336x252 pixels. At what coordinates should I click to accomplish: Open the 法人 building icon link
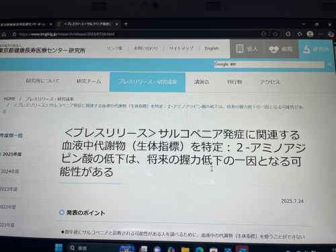(247, 49)
